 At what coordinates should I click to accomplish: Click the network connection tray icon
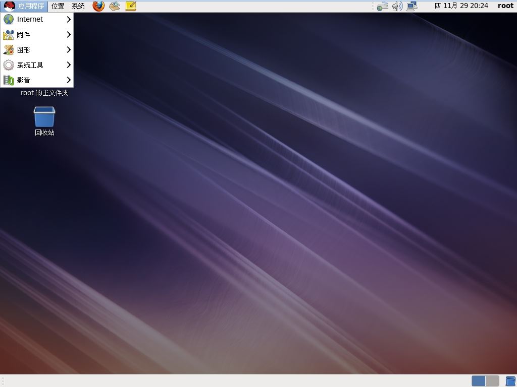click(x=383, y=6)
